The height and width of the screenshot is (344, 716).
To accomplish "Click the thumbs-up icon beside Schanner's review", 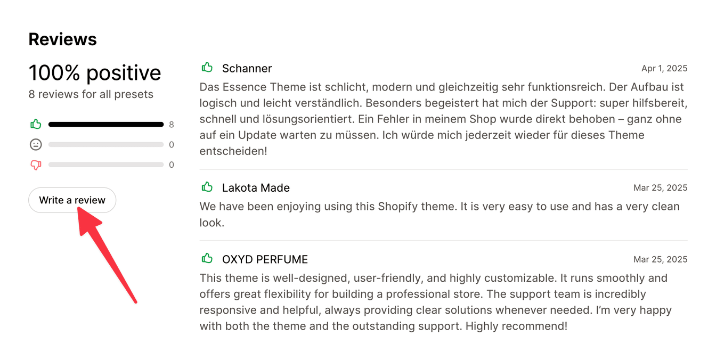I will pyautogui.click(x=207, y=67).
